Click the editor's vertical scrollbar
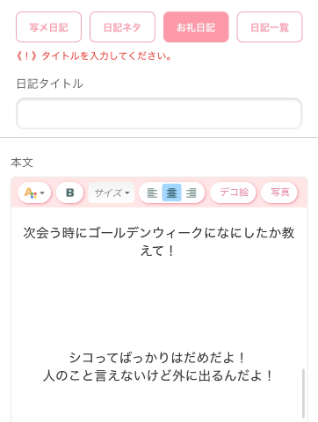The height and width of the screenshot is (422, 318). point(304,393)
